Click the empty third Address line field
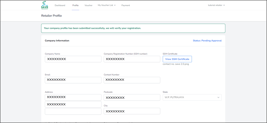267x123 pixels. (x=73, y=111)
